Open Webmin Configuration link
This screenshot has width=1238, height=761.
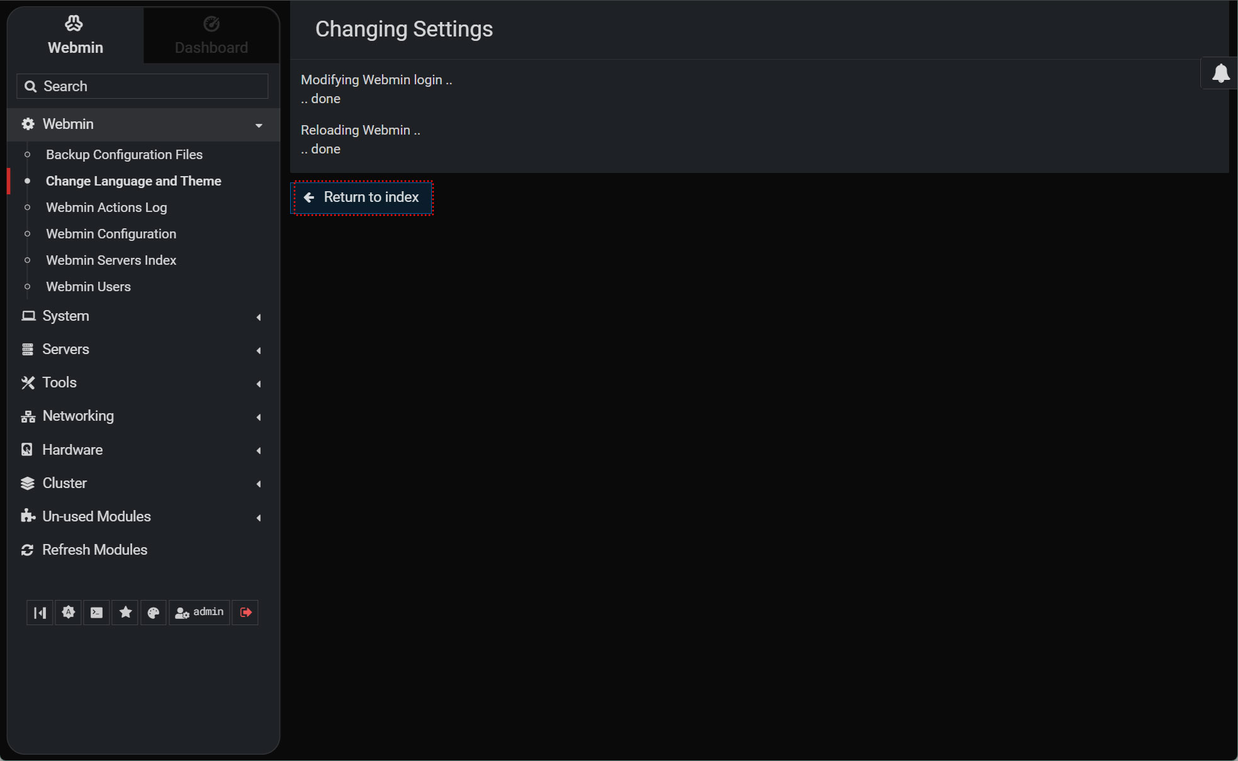[111, 234]
